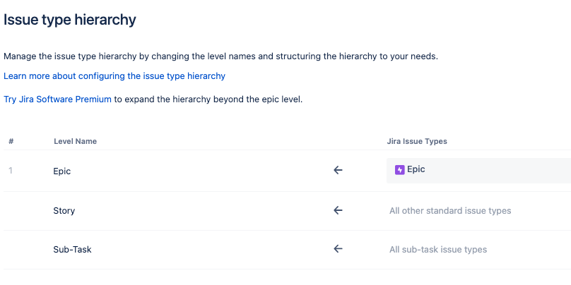Click the Jira Issue Types column header
This screenshot has width=571, height=285.
417,141
